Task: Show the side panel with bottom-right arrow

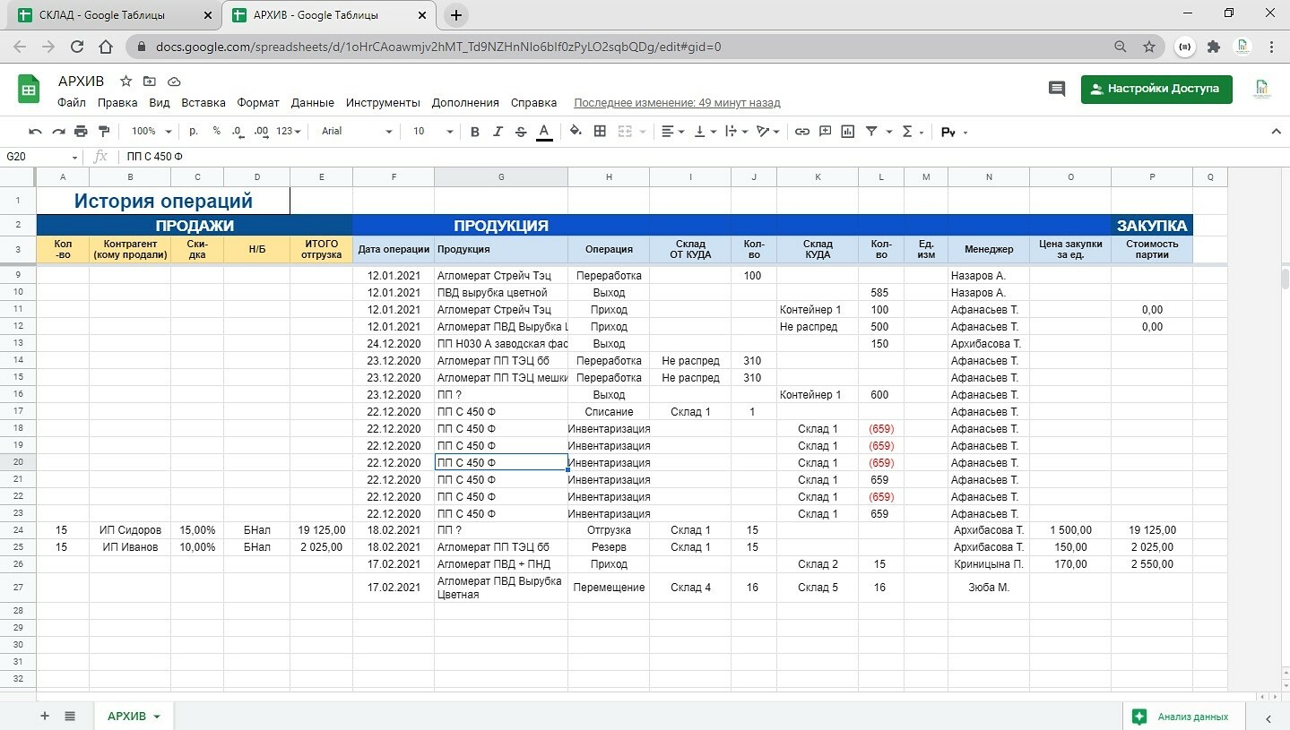Action: pyautogui.click(x=1268, y=717)
